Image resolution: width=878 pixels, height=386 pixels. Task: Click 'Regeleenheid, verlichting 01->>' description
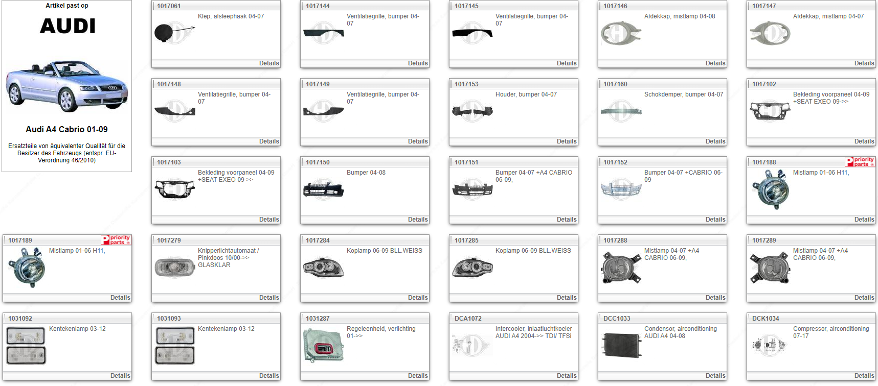(x=381, y=332)
